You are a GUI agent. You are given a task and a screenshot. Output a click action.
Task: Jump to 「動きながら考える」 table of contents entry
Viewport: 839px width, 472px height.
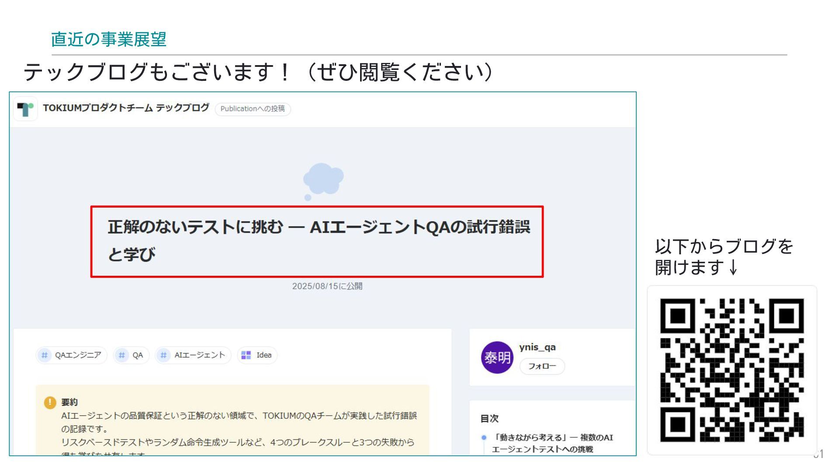(x=553, y=443)
